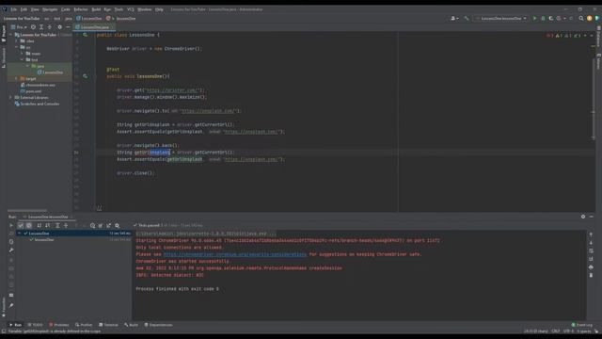Select lessonsOne test result row
This screenshot has height=339, width=602.
pyautogui.click(x=73, y=239)
